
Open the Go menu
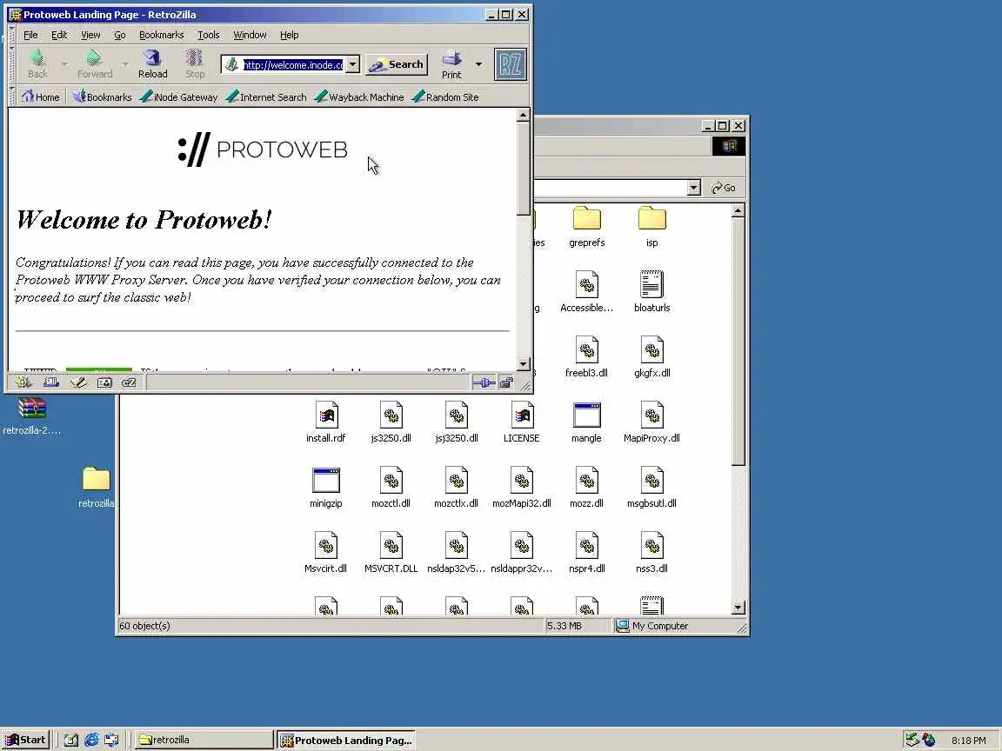[x=119, y=35]
